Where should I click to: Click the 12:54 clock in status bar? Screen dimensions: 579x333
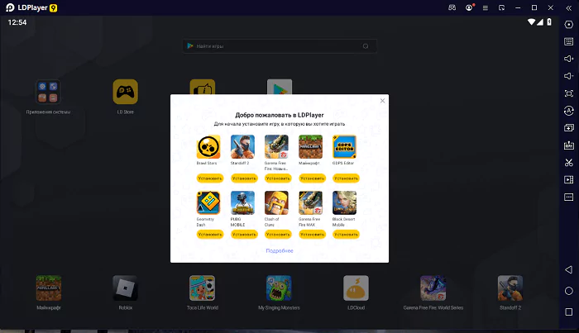[17, 22]
